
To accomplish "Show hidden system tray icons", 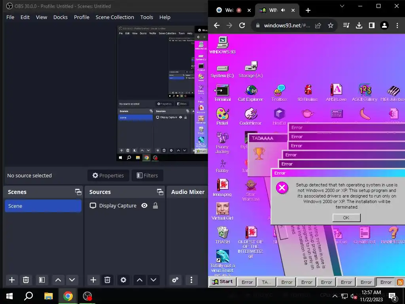I will tap(335, 296).
